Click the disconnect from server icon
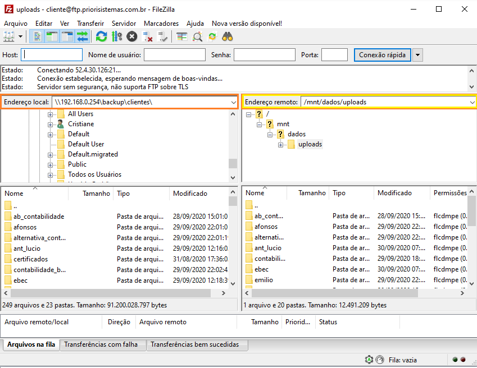Image resolution: width=477 pixels, height=368 pixels. (148, 36)
